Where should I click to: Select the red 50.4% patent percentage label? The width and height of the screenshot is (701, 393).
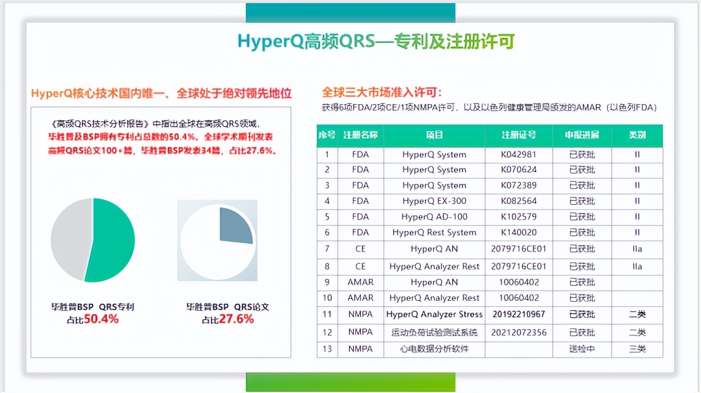click(101, 319)
